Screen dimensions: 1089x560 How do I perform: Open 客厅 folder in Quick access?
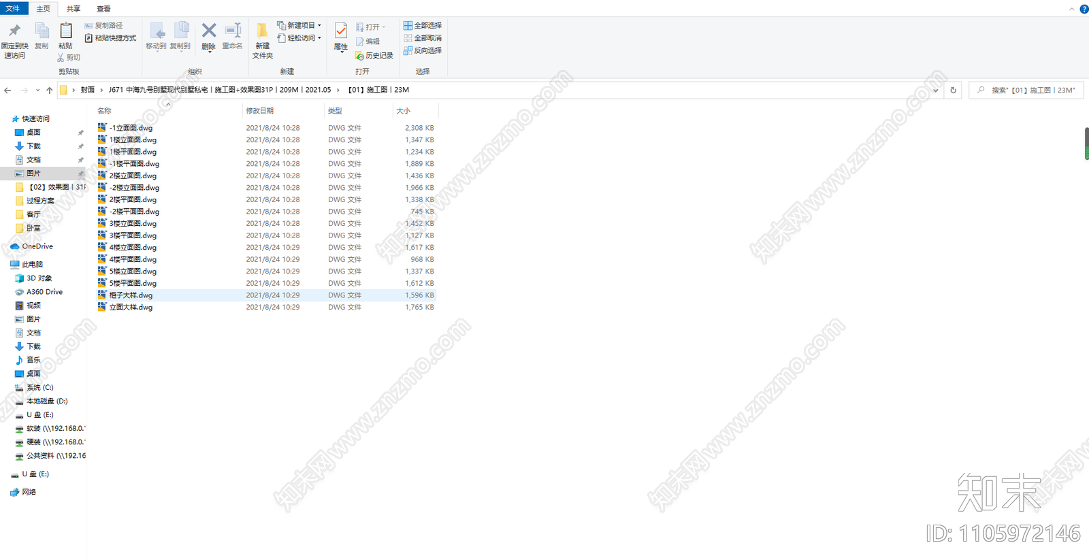[x=27, y=214]
